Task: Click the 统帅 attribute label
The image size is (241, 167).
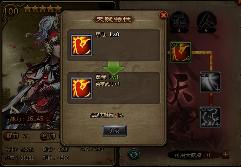Action: click(49, 136)
